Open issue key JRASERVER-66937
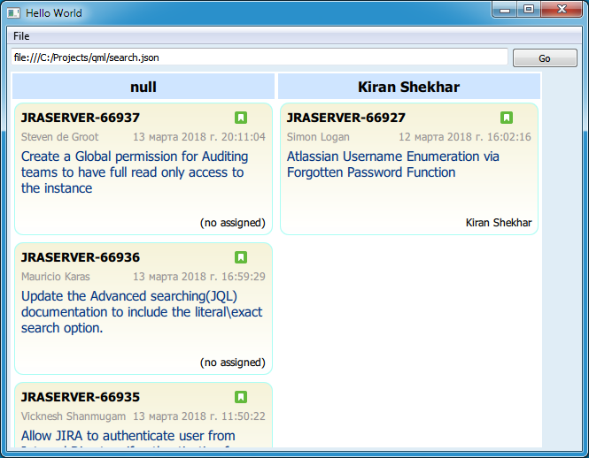Image resolution: width=589 pixels, height=458 pixels. (x=81, y=118)
